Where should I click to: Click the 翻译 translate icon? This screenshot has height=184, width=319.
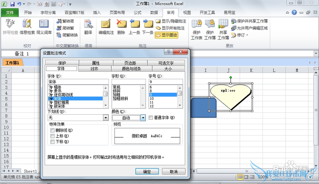click(x=88, y=27)
